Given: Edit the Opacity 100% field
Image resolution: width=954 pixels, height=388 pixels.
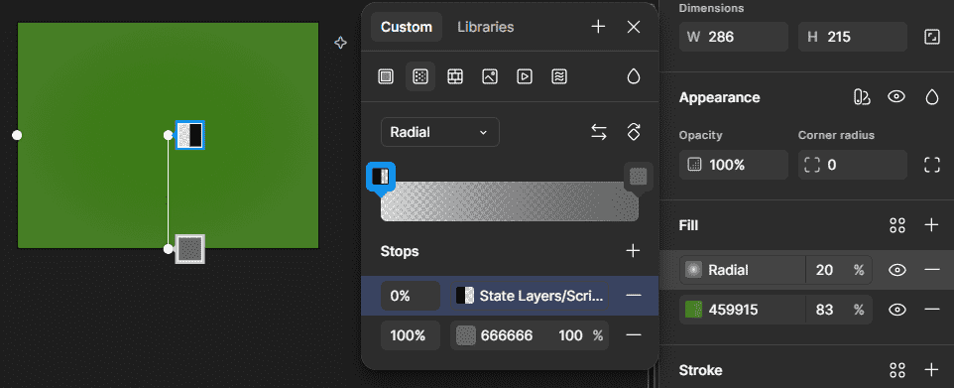Looking at the screenshot, I should (x=734, y=165).
